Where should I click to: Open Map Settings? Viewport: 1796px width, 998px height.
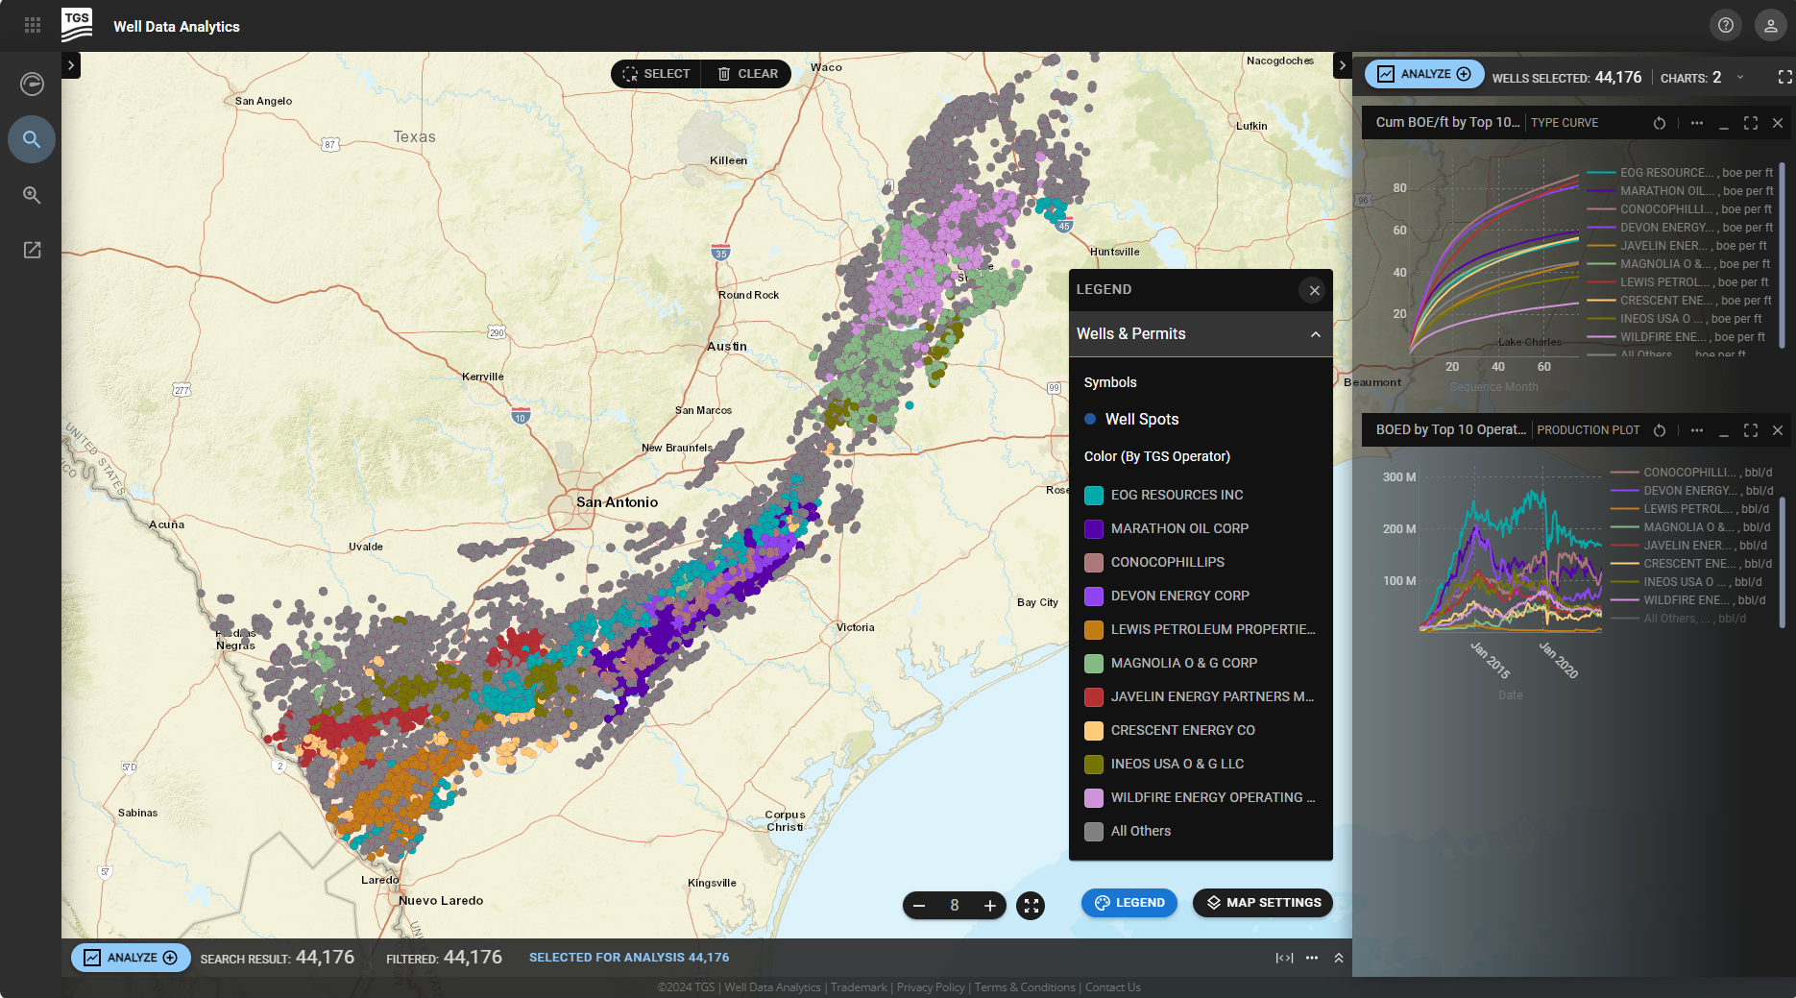1263,903
